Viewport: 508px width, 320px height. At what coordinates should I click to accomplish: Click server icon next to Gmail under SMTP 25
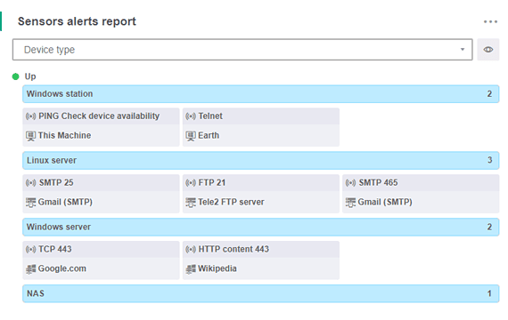click(31, 203)
